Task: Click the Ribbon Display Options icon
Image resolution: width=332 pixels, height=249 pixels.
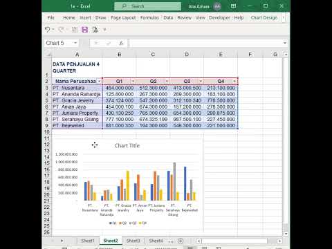Action: (233, 6)
